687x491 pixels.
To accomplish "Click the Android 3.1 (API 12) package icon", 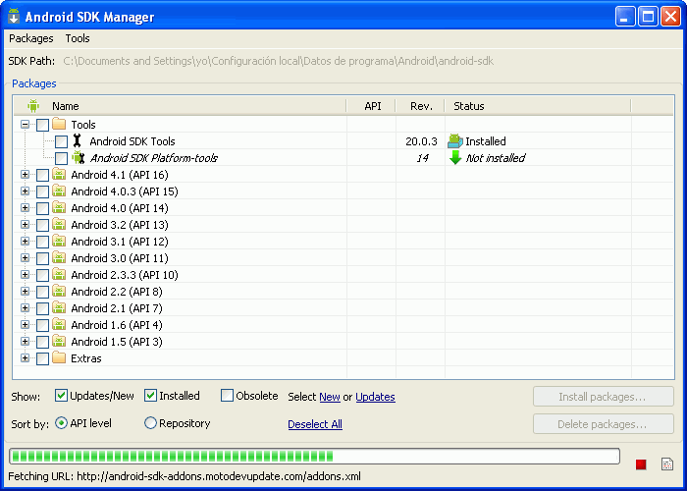I will pos(59,241).
